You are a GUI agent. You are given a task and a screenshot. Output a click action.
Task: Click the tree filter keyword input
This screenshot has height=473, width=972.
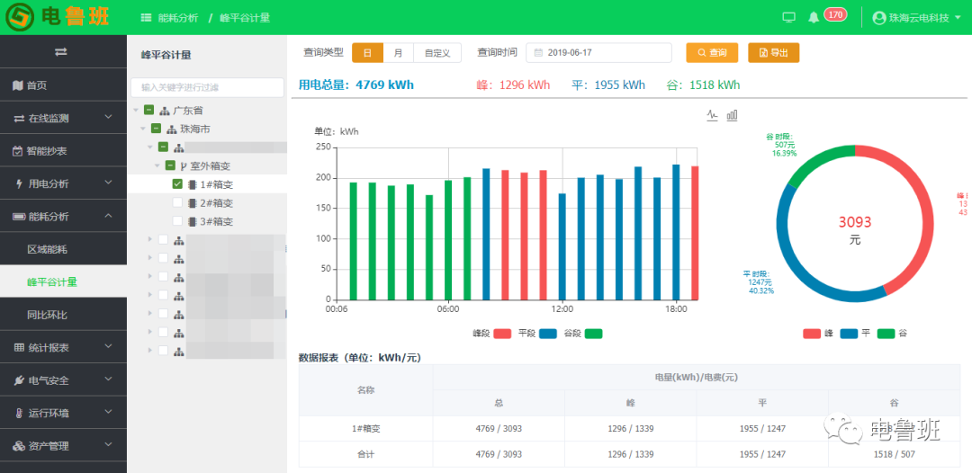click(206, 87)
